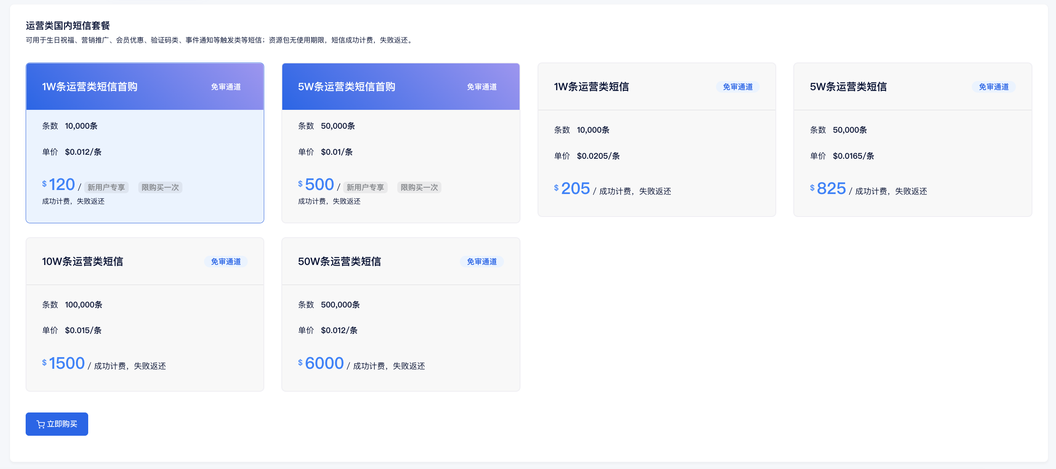Click 限购买一次 tag beside $120 price

(160, 187)
